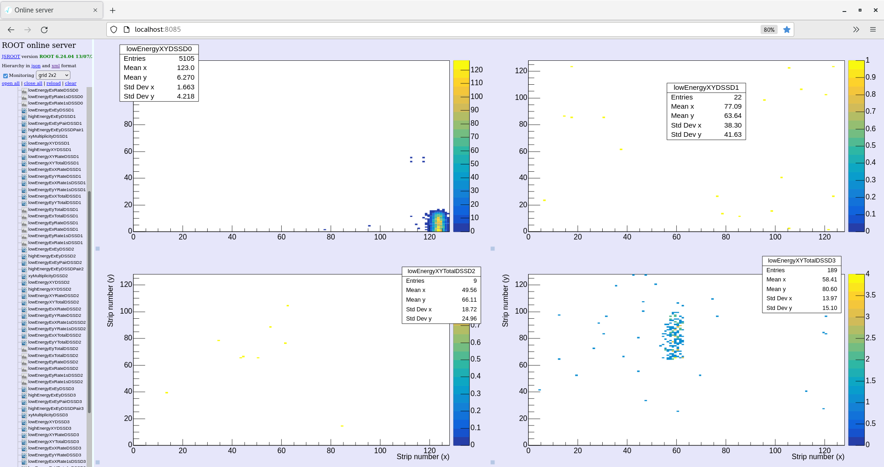
Task: Uncheck the Monitoring checkbox
Action: [6, 76]
